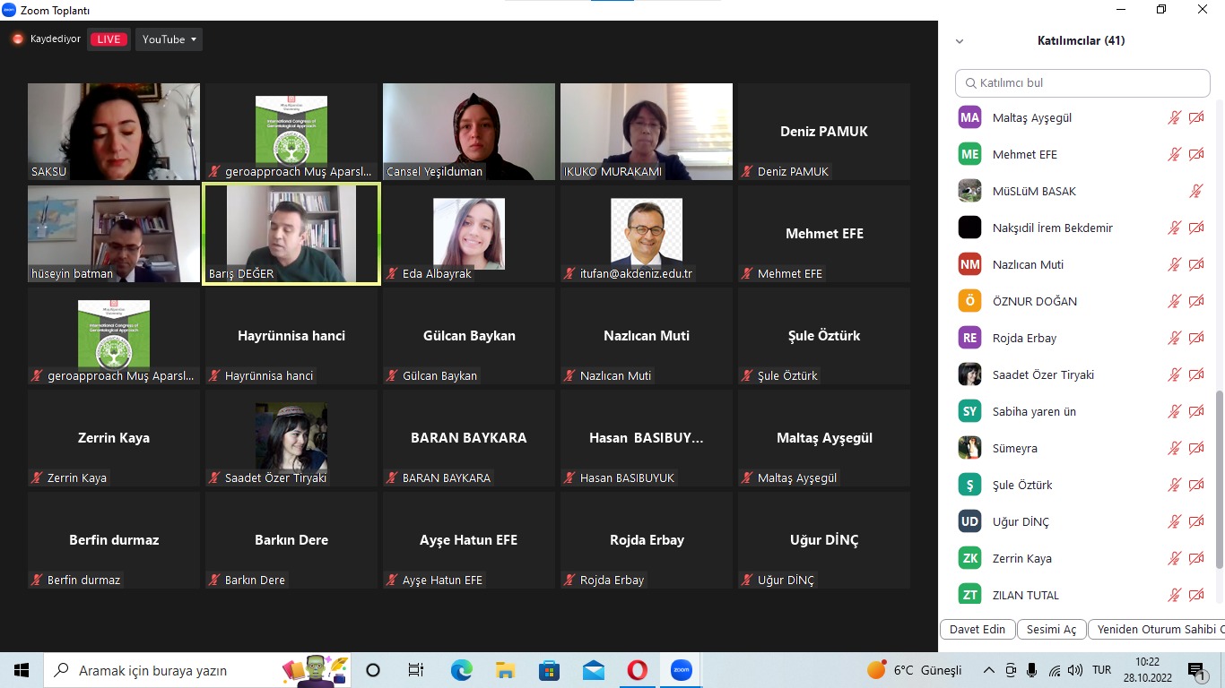Select Saadet Özer Tiryaki in the participants list

(x=1043, y=374)
